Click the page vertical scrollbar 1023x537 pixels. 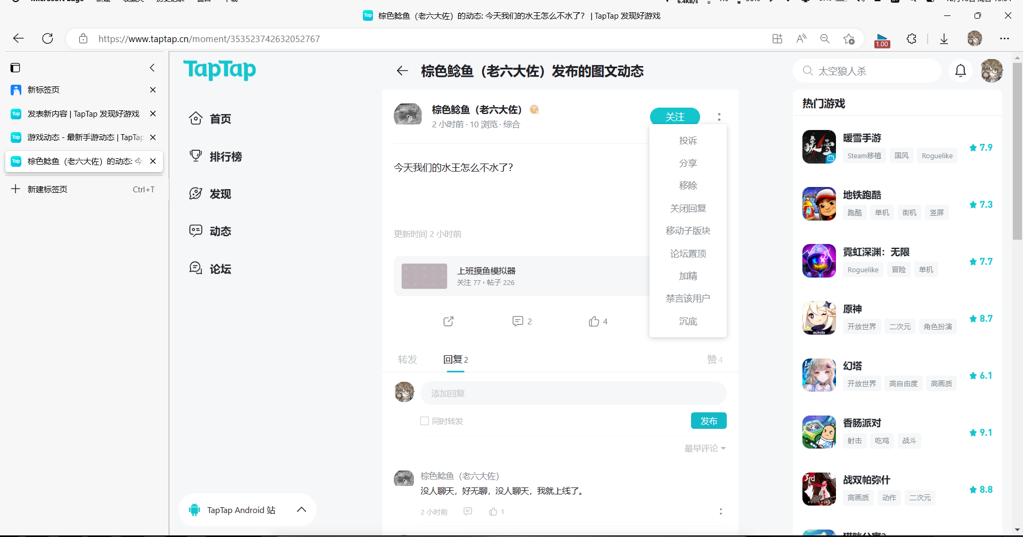click(1017, 151)
